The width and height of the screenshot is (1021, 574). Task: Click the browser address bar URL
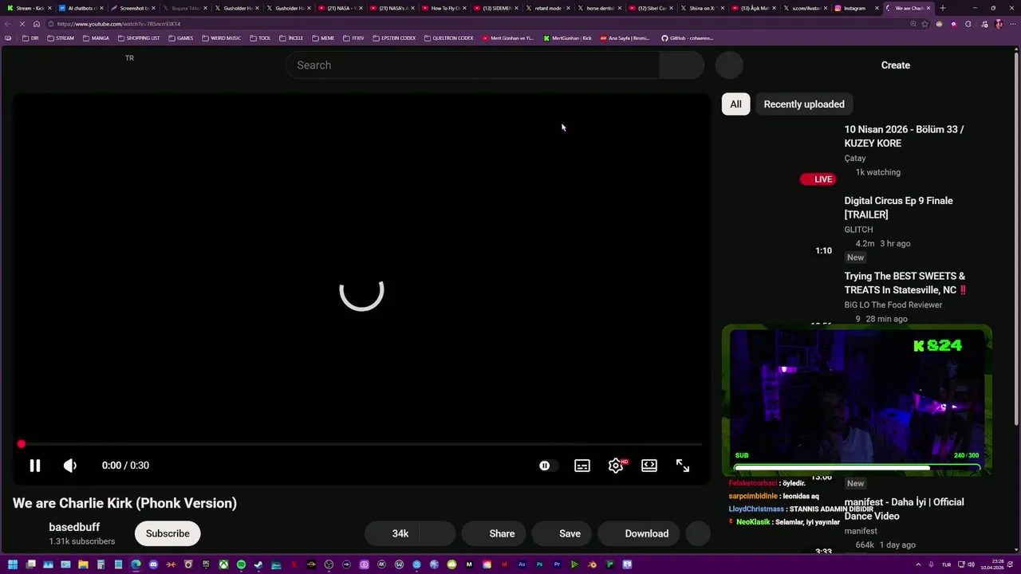coord(119,24)
